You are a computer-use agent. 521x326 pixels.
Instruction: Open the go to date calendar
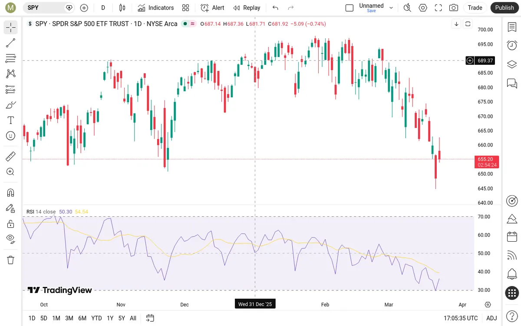tap(150, 318)
